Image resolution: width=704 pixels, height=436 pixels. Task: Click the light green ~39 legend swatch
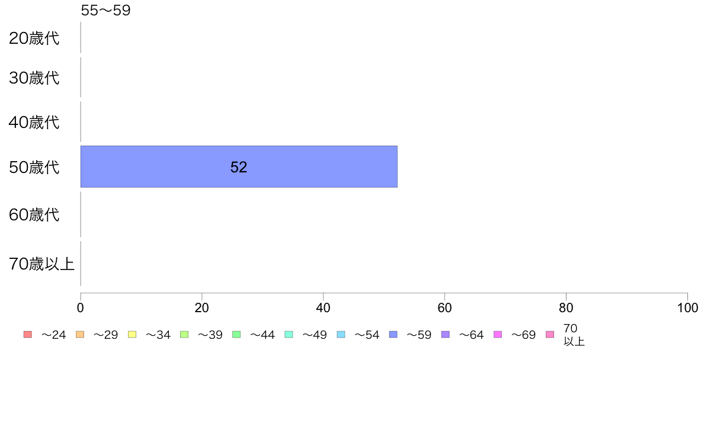(x=184, y=335)
